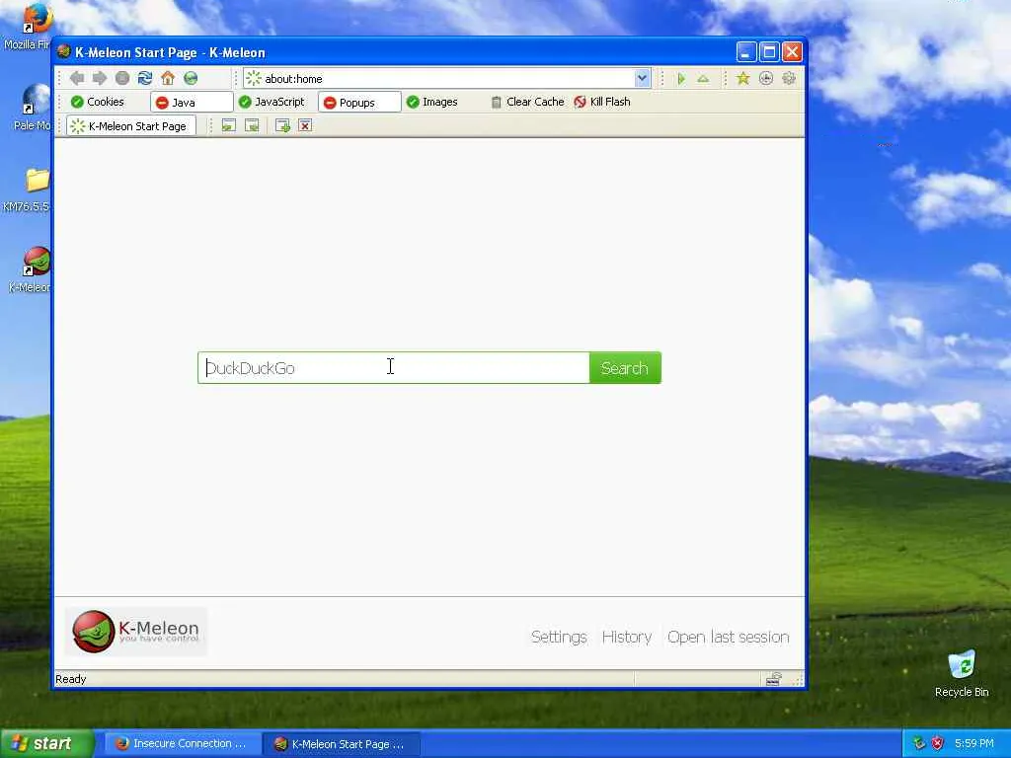Image resolution: width=1011 pixels, height=758 pixels.
Task: Stop page loading with Stop button
Action: pyautogui.click(x=121, y=78)
